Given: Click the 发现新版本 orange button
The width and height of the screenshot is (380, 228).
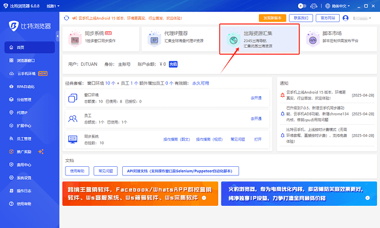Looking at the screenshot, I should [272, 18].
